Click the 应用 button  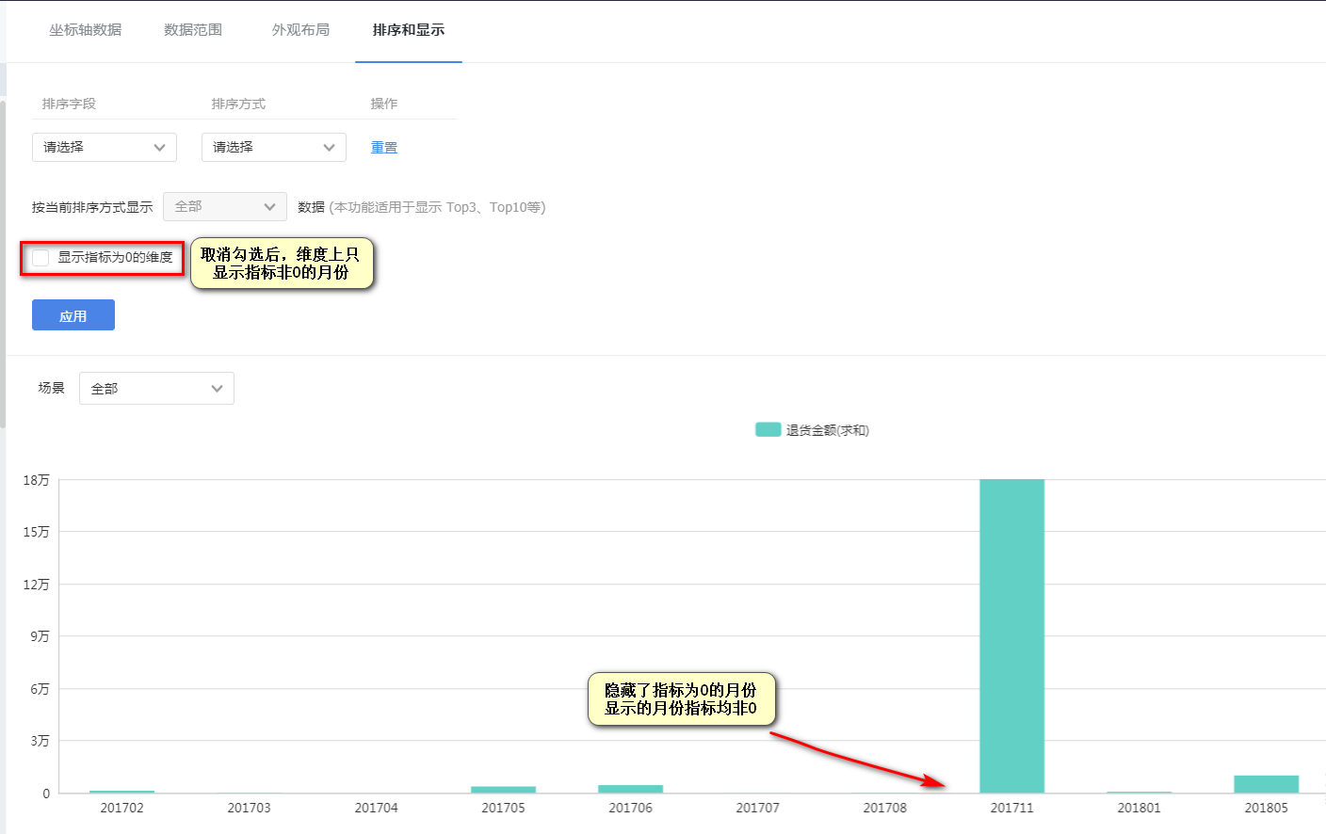tap(73, 315)
